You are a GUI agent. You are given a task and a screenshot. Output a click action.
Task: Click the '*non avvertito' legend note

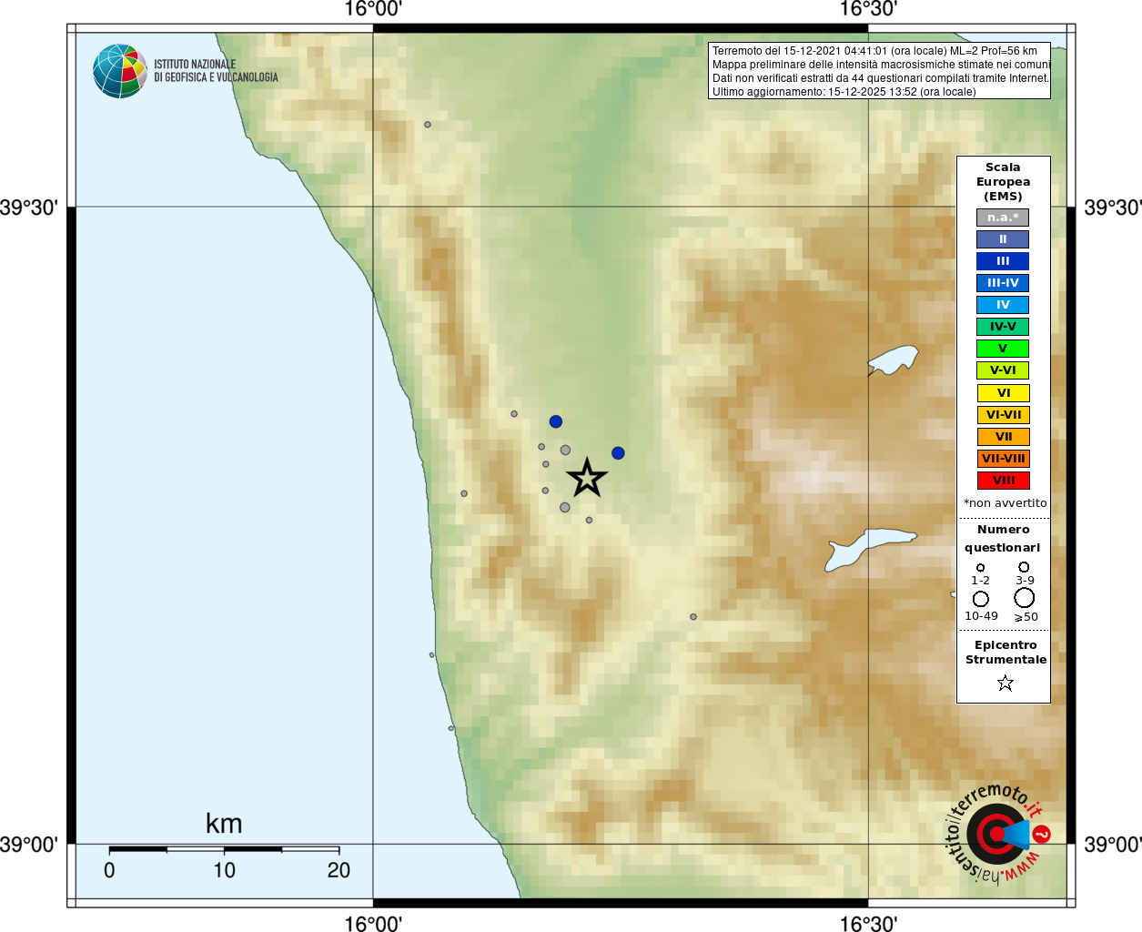click(1005, 503)
